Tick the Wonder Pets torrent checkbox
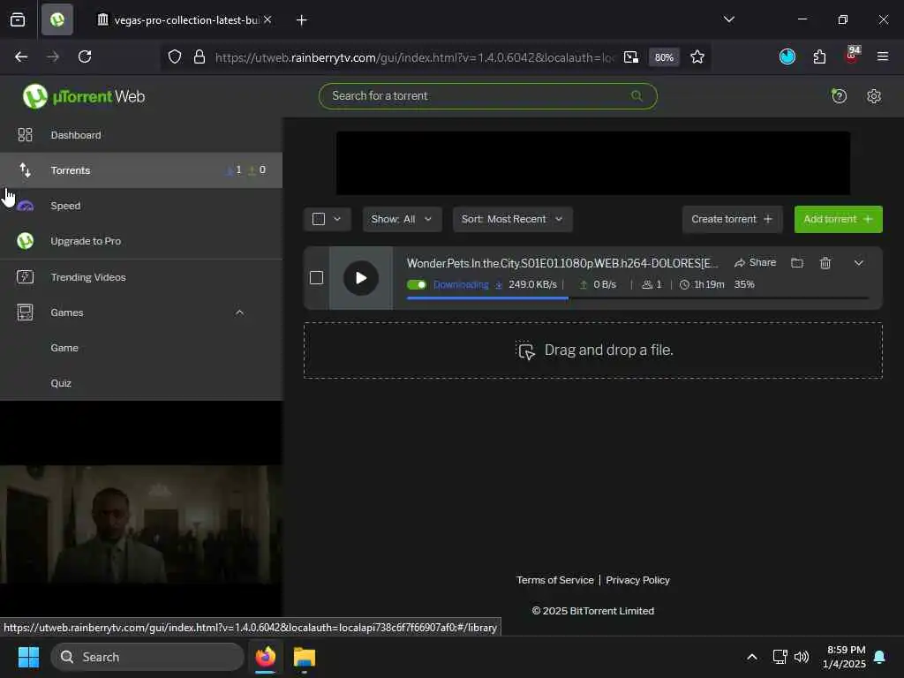 tap(317, 278)
